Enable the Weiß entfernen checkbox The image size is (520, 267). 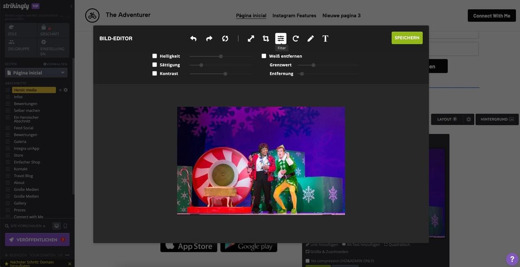tap(264, 56)
